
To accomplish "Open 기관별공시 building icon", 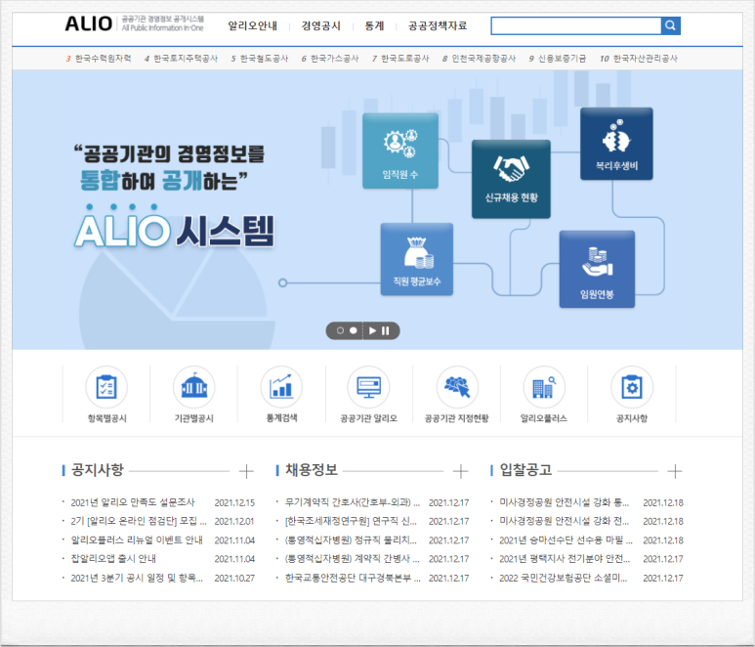I will (x=194, y=387).
